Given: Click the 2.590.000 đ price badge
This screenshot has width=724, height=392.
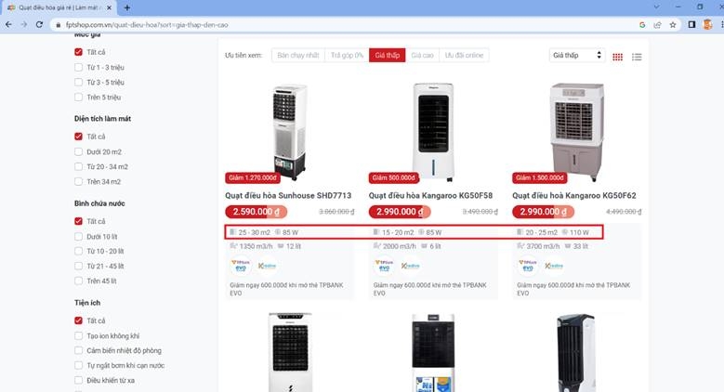Looking at the screenshot, I should (x=257, y=212).
